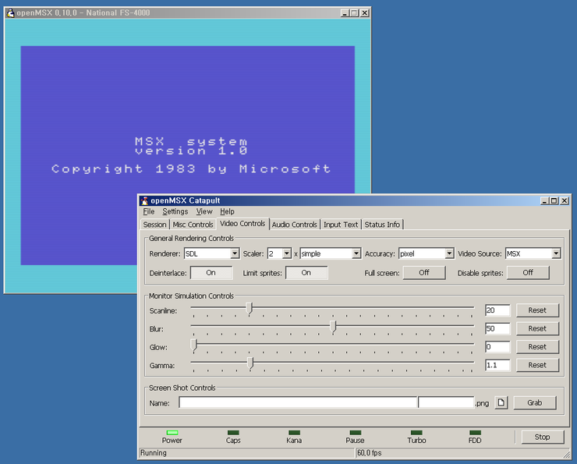Click the 60.0 fps status text
The image size is (577, 464).
tap(369, 453)
